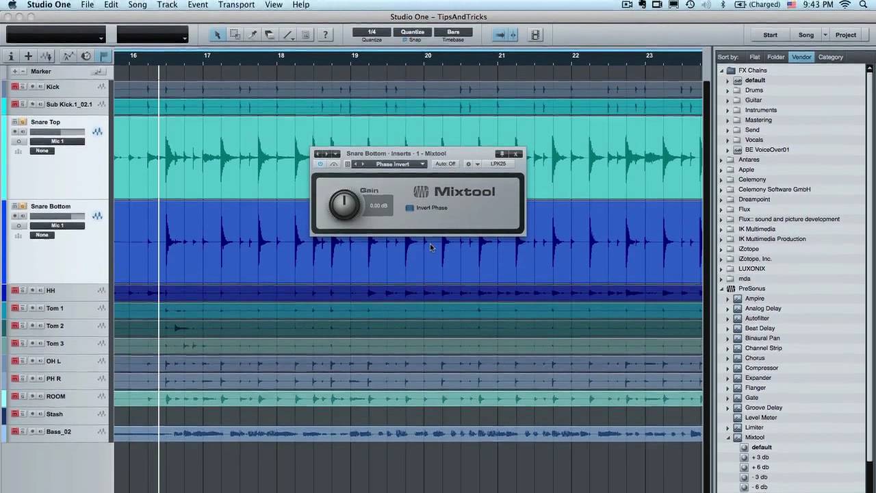The image size is (876, 493).
Task: Open the Phase Invert preset dropdown
Action: click(423, 164)
